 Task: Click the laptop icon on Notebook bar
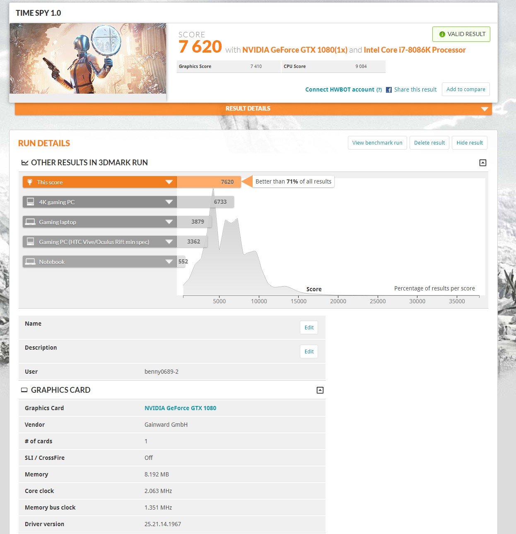[x=30, y=261]
